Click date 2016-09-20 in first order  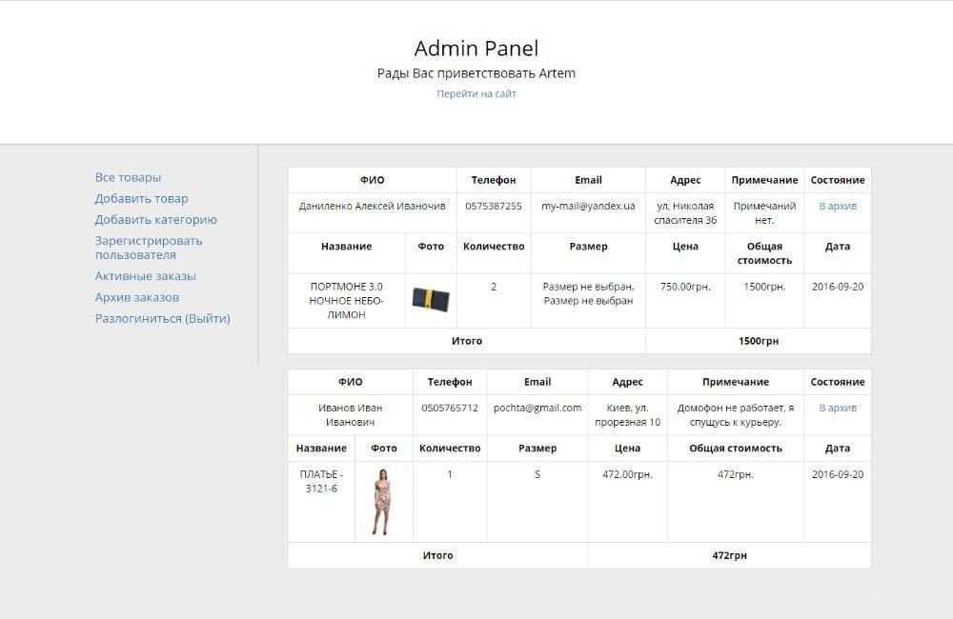pos(838,287)
